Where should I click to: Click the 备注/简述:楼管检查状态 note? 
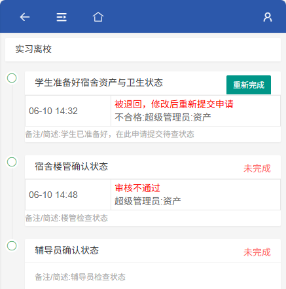pos(67,218)
